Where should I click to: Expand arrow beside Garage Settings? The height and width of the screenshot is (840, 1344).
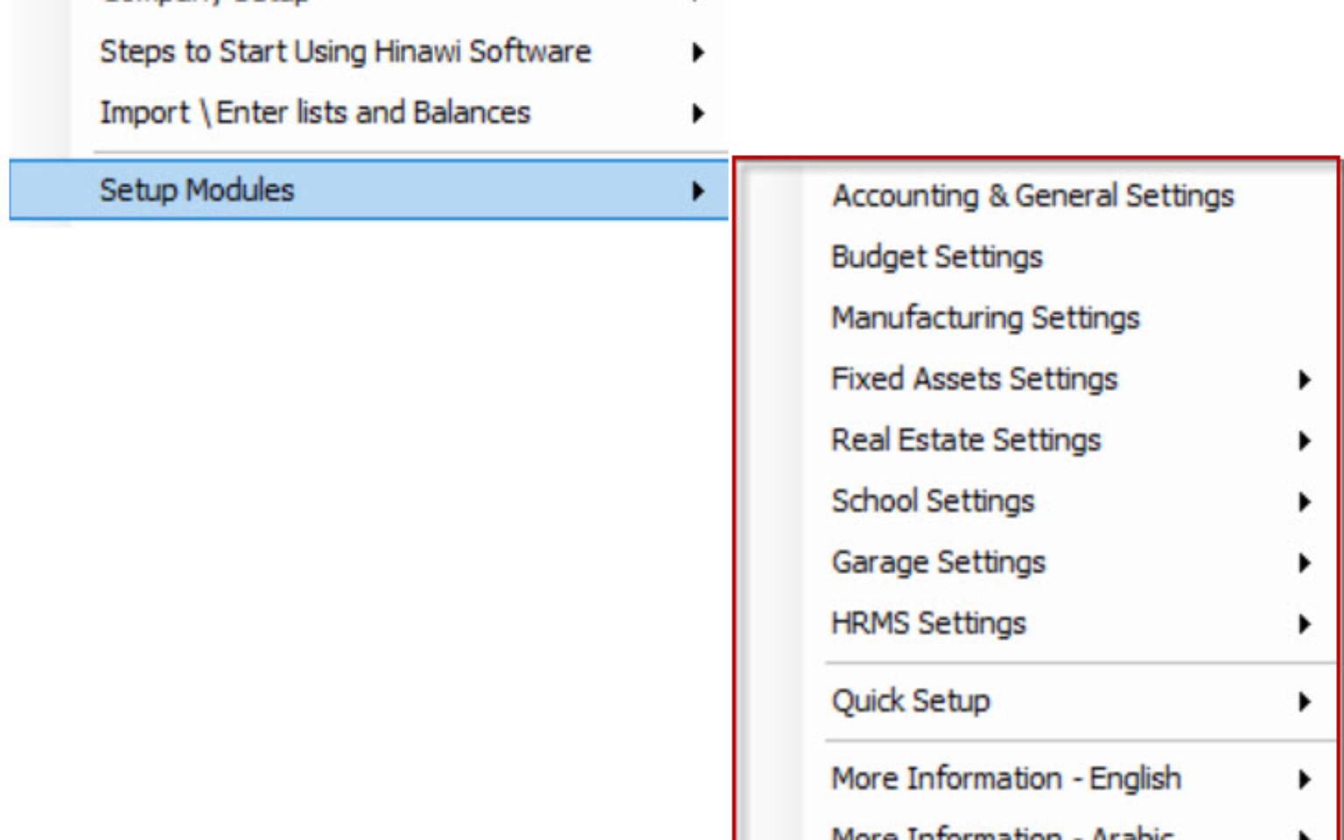[x=1305, y=563]
